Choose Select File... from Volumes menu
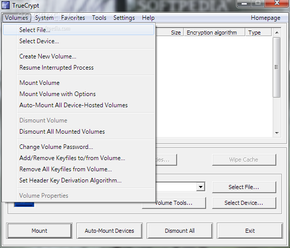290x248 pixels. 78,29
